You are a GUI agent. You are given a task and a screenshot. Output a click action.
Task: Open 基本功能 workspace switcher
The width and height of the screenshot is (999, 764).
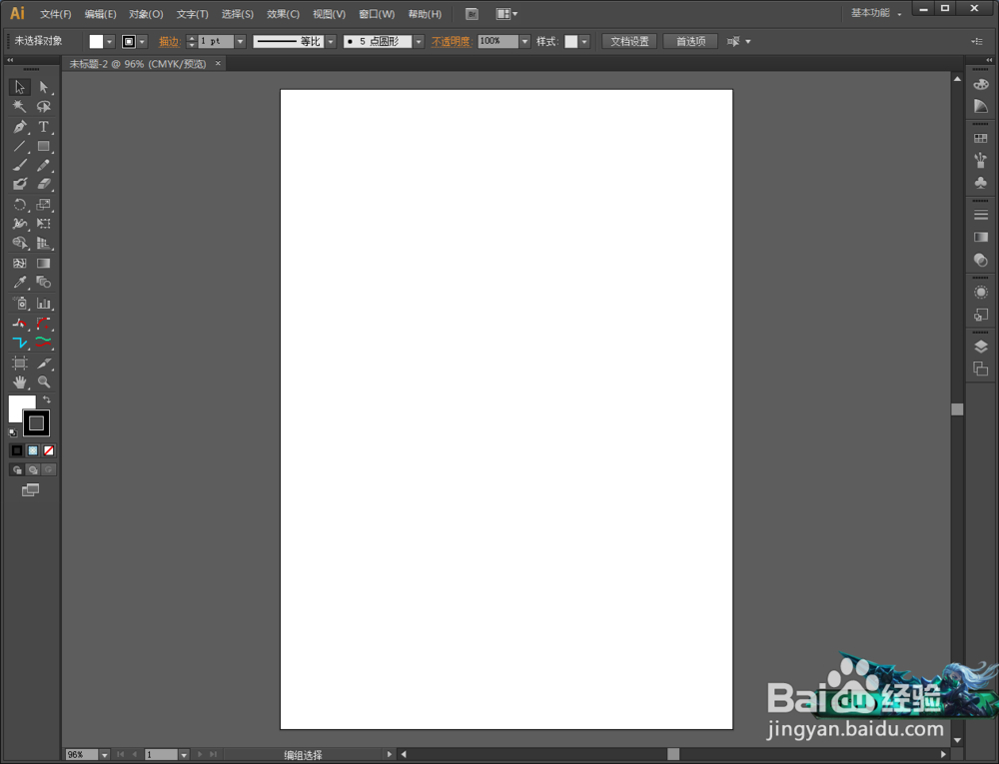pyautogui.click(x=877, y=13)
